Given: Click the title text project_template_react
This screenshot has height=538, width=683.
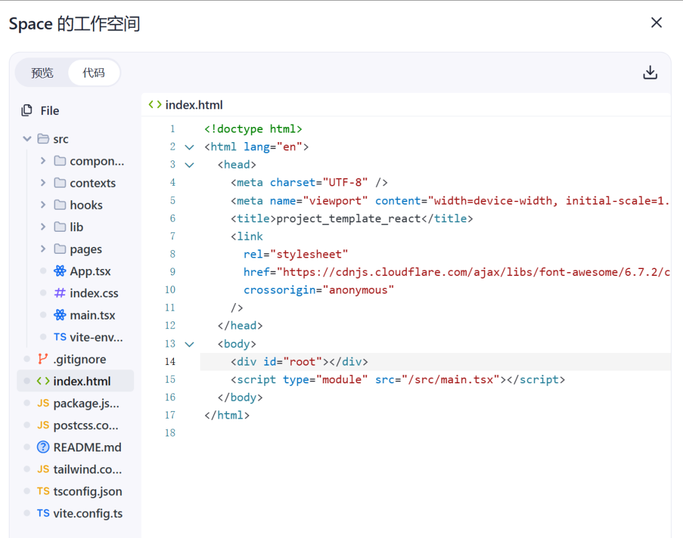Looking at the screenshot, I should (348, 218).
